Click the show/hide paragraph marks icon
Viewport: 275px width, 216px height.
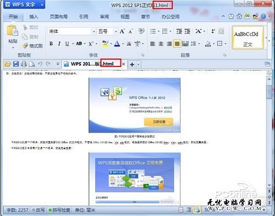point(213,31)
